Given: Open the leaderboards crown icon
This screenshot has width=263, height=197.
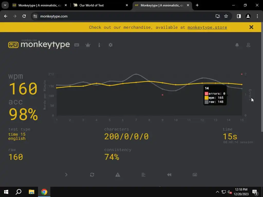Looking at the screenshot, I should coord(88,45).
